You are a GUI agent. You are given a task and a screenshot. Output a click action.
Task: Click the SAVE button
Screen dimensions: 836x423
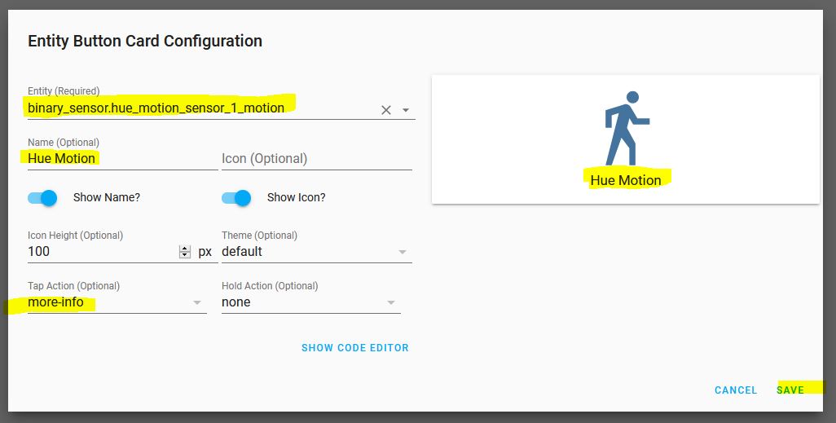coord(790,390)
